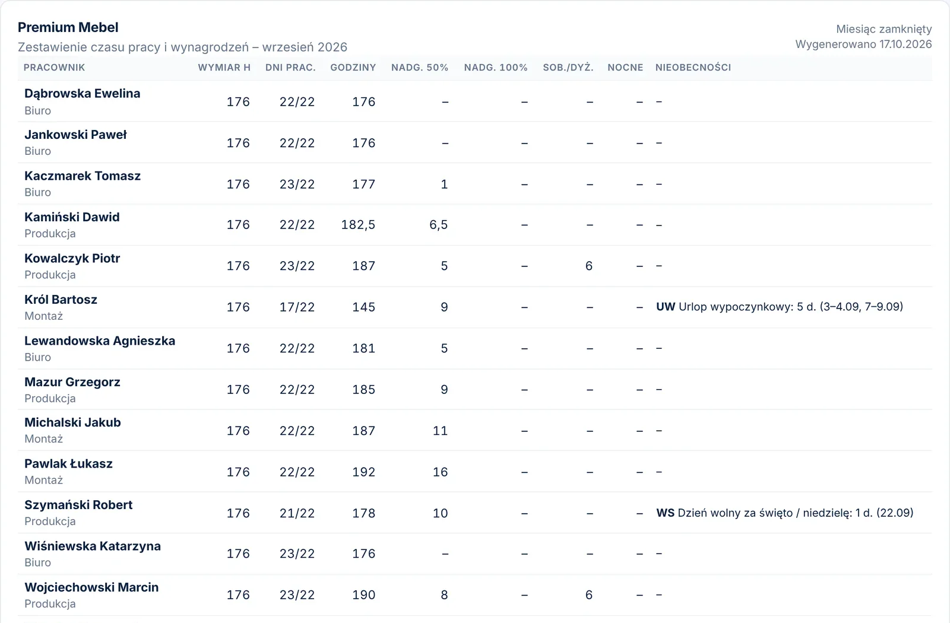
Task: Select employee Wiśniewska Katarzyna
Action: point(93,546)
